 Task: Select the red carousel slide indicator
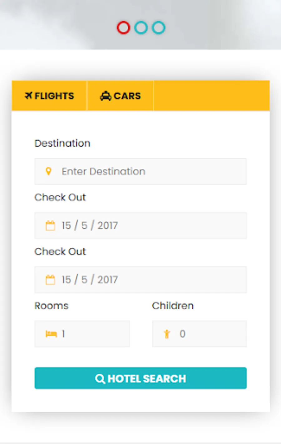pyautogui.click(x=123, y=28)
